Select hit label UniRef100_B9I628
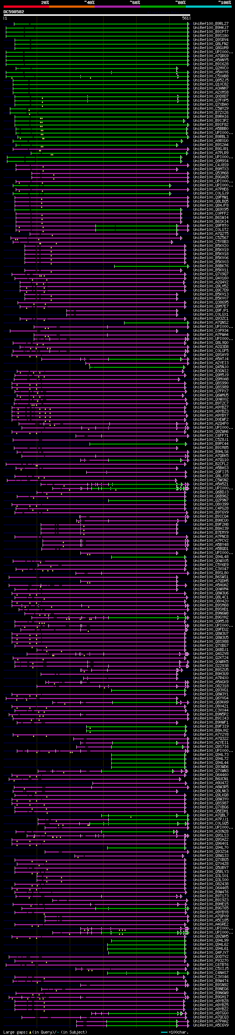 (x=210, y=64)
